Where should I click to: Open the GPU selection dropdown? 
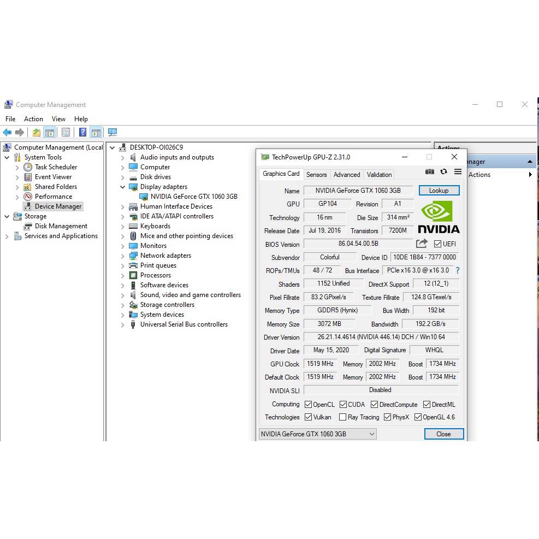(318, 434)
